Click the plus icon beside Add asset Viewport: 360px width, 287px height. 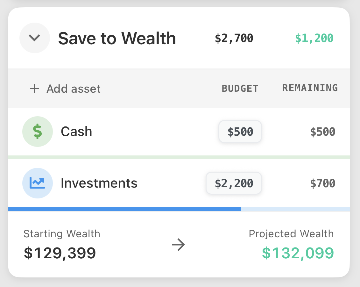[x=34, y=89]
